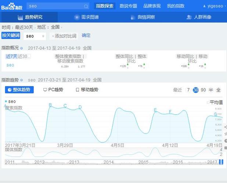Open the 我的指数 menu item

(176, 6)
